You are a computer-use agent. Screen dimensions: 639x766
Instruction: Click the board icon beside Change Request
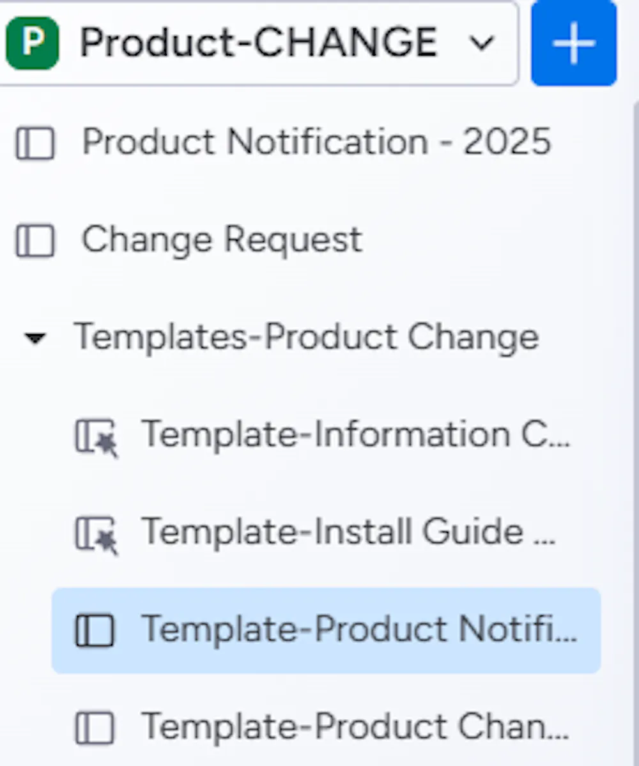[x=35, y=241]
